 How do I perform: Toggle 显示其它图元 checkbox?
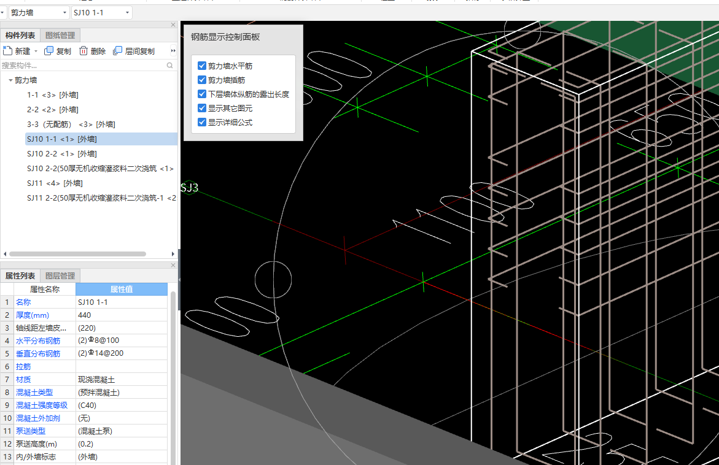202,108
